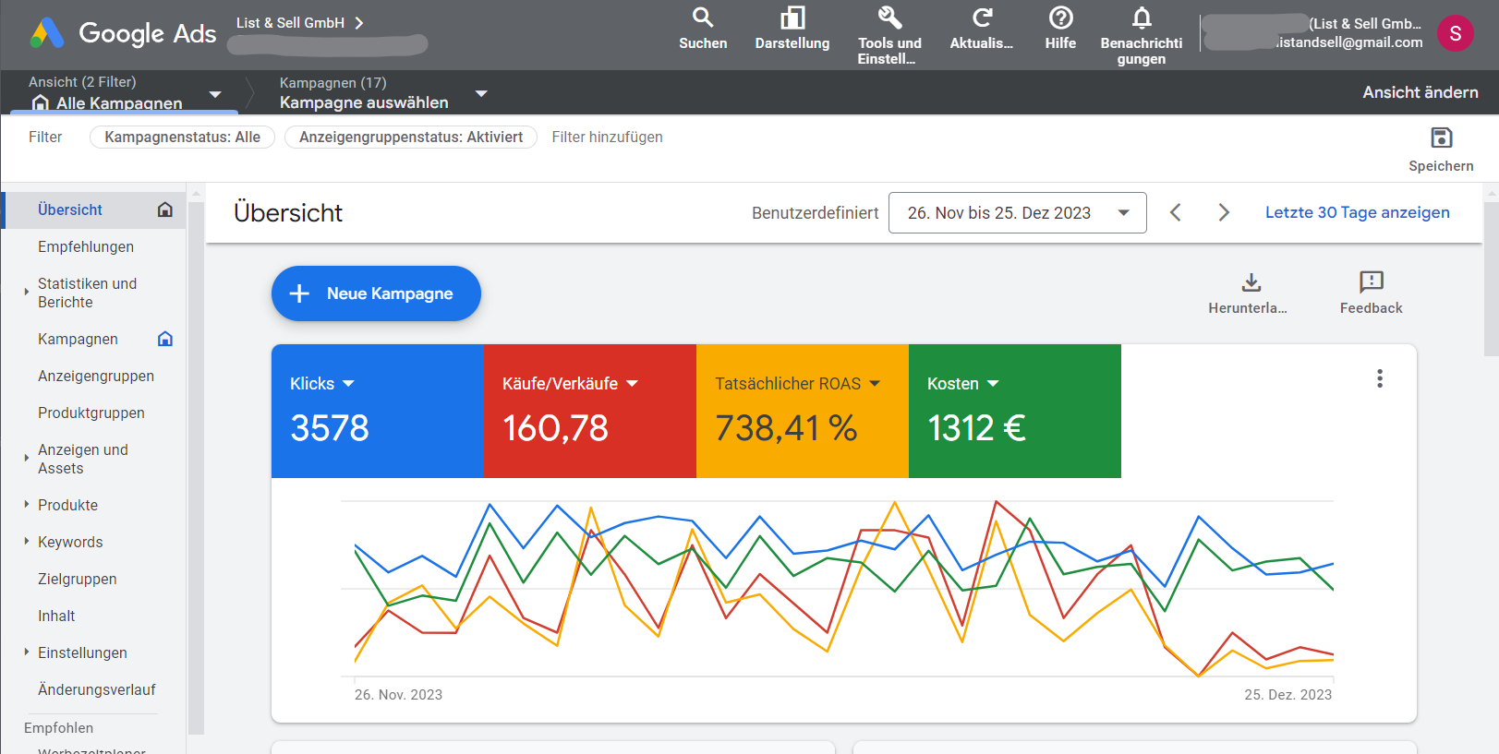The width and height of the screenshot is (1499, 754).
Task: Click Anzeigengruppenstatus: Aktiviert filter chip
Action: pyautogui.click(x=411, y=137)
